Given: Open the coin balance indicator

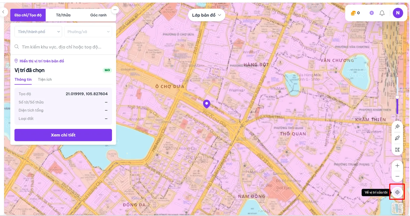Looking at the screenshot, I should tap(355, 13).
